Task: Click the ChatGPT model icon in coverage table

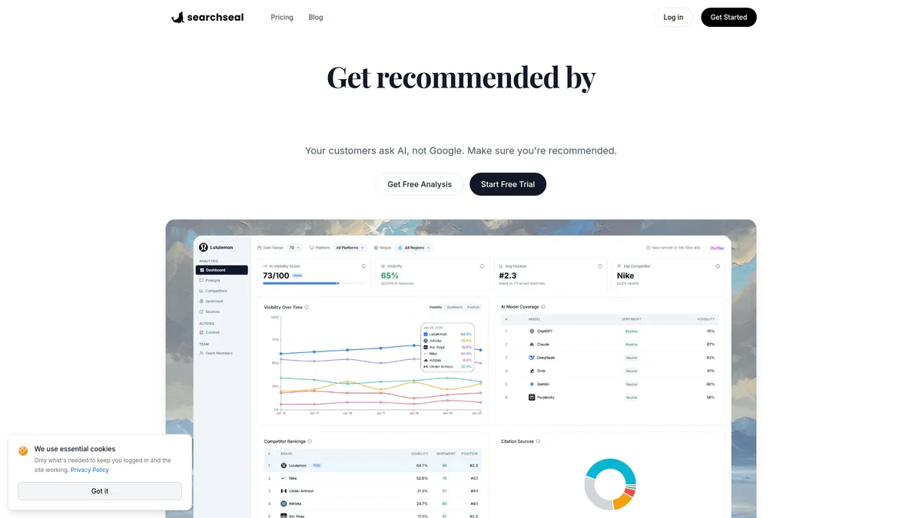Action: [x=531, y=331]
